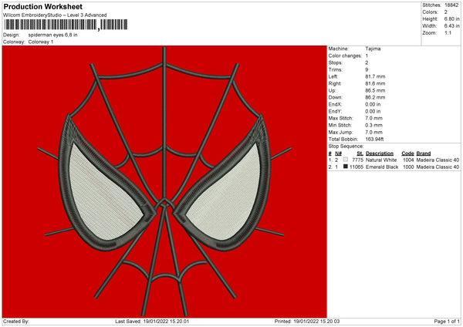The height and width of the screenshot is (327, 463).
Task: Click 'Madeira Classic 40' in the Emerald Black row
Action: point(438,167)
